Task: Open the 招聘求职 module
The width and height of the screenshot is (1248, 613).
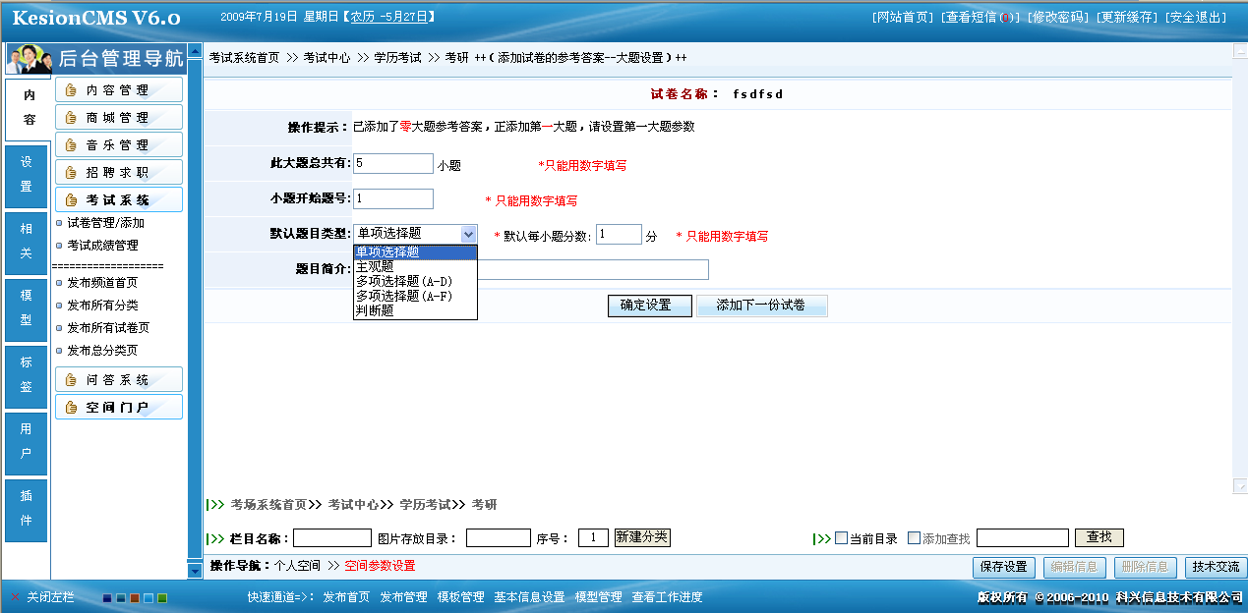Action: (120, 172)
